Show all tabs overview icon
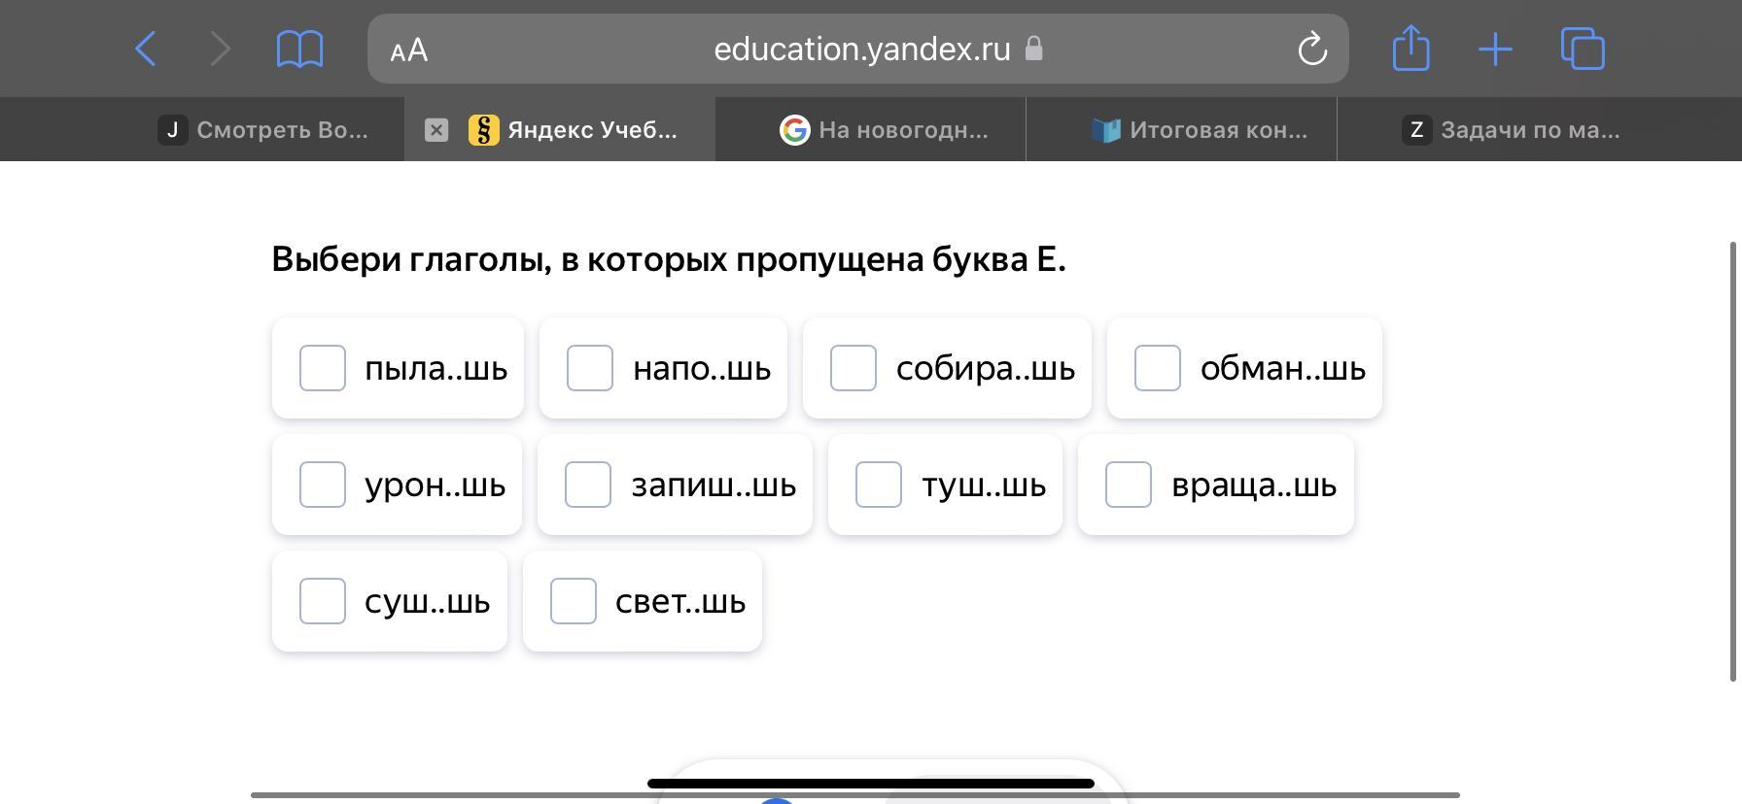This screenshot has width=1742, height=804. 1583,49
